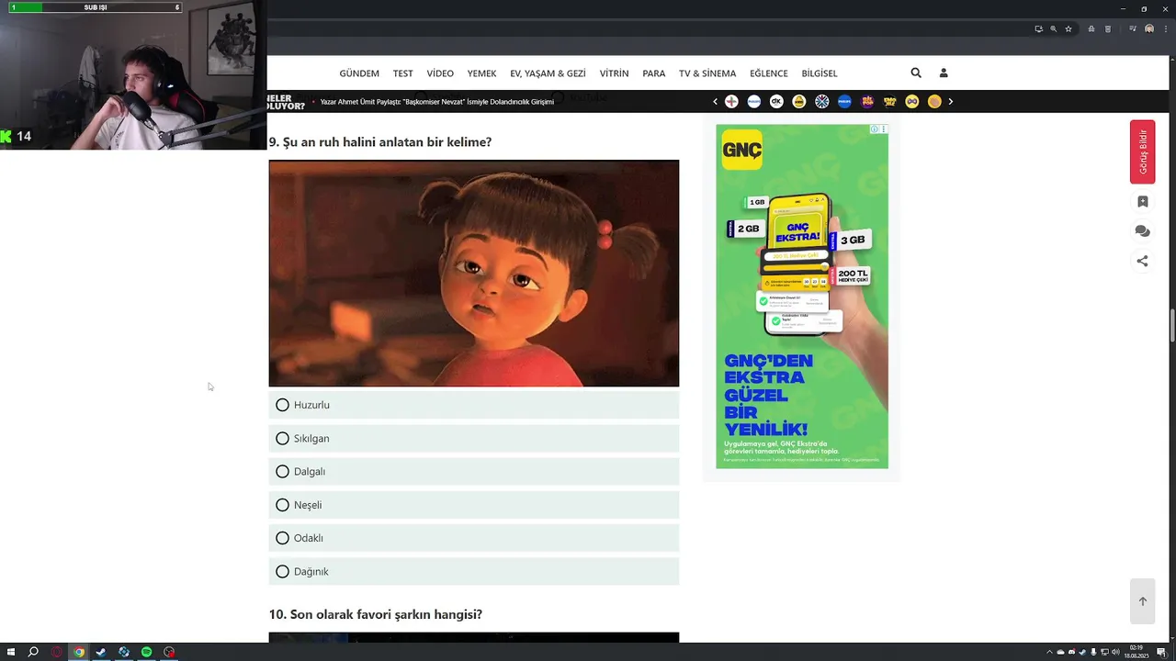Viewport: 1176px width, 661px height.
Task: Switch to Chrome in the taskbar
Action: pyautogui.click(x=79, y=652)
